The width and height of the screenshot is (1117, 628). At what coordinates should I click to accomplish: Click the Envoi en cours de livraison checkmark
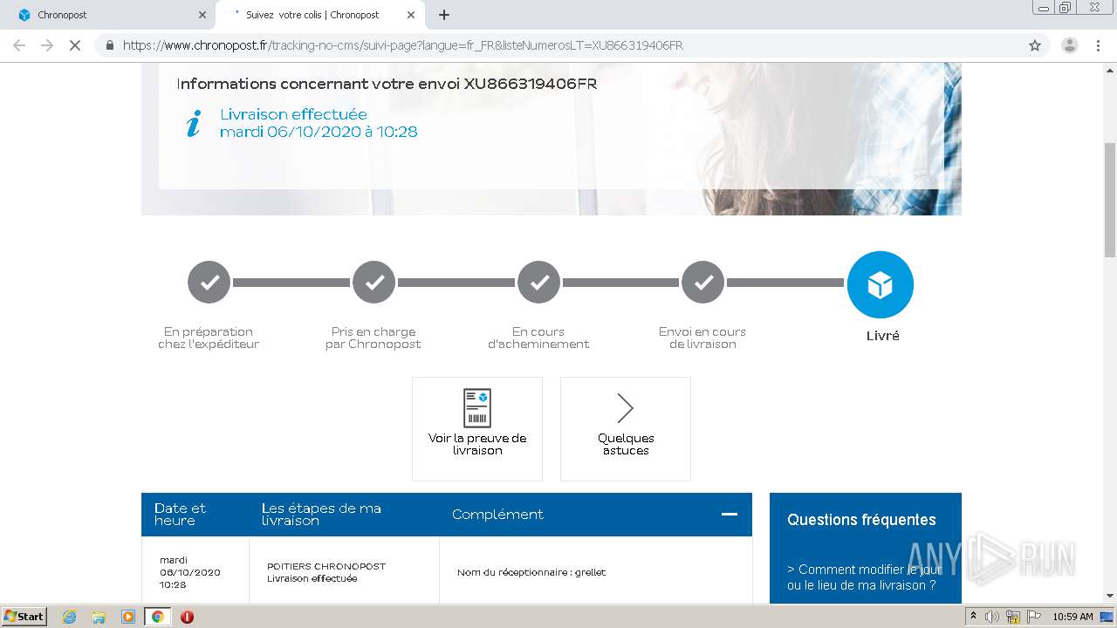pyautogui.click(x=703, y=283)
